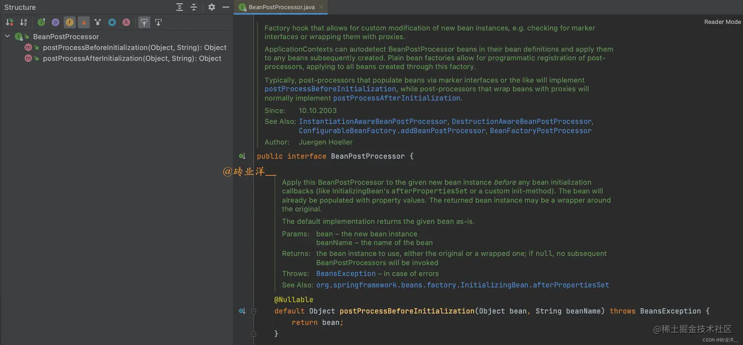Image resolution: width=743 pixels, height=345 pixels.
Task: Click the Structure panel title
Action: [x=20, y=7]
